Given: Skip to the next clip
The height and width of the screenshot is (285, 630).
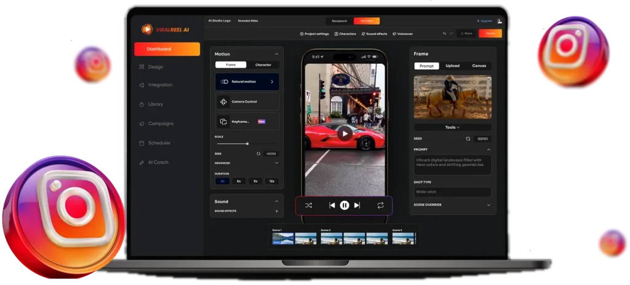Looking at the screenshot, I should click(357, 206).
